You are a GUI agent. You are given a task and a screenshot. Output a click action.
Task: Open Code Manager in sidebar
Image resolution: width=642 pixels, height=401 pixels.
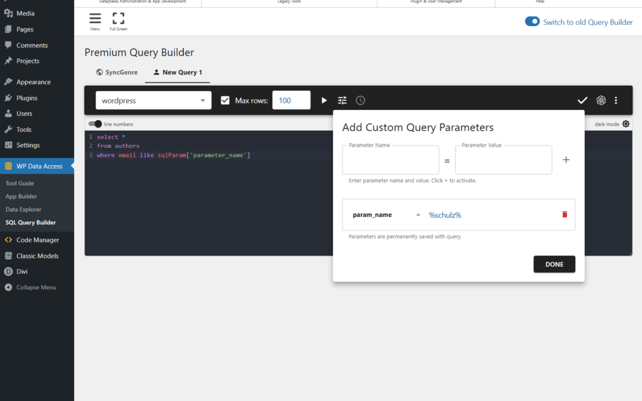37,240
